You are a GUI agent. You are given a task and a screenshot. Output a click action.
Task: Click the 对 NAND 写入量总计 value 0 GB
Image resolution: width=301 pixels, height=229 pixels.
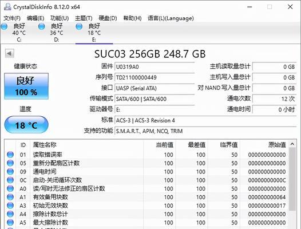click(x=275, y=88)
